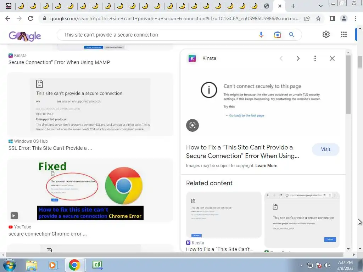363x272 pixels.
Task: Click the page's vertical scrollbar thumb
Action: [x=360, y=62]
